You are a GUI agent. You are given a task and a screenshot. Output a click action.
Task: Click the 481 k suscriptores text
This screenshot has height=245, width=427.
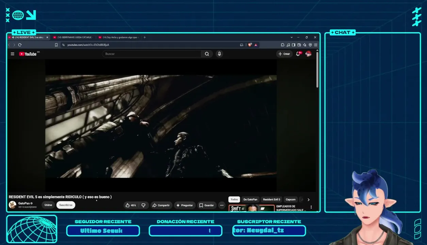[x=27, y=207]
